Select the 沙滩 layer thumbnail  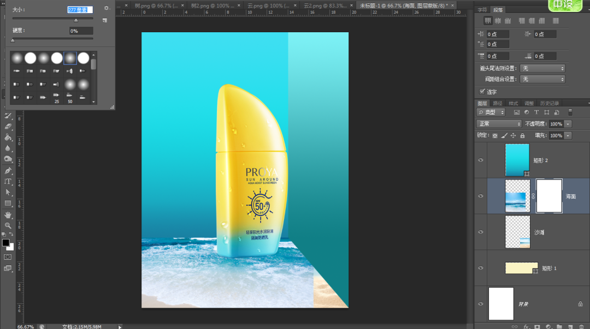click(x=517, y=232)
